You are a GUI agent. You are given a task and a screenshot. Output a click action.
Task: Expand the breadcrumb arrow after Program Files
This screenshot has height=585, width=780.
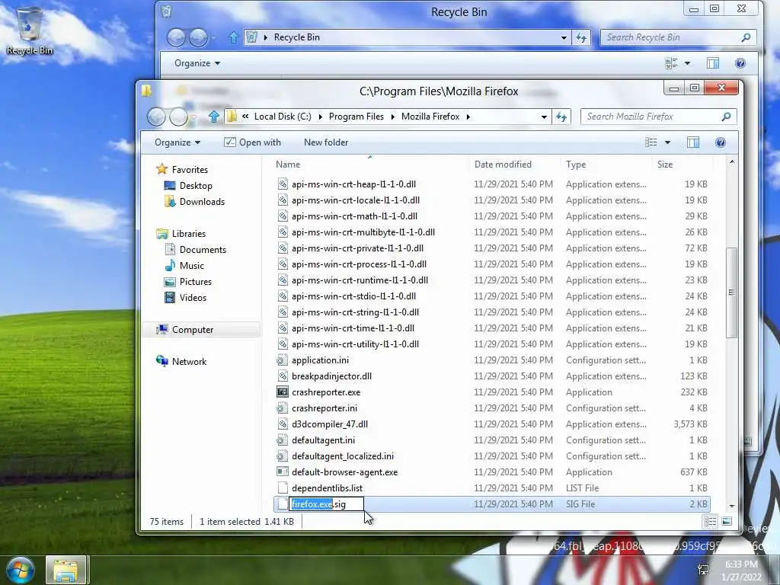(392, 117)
